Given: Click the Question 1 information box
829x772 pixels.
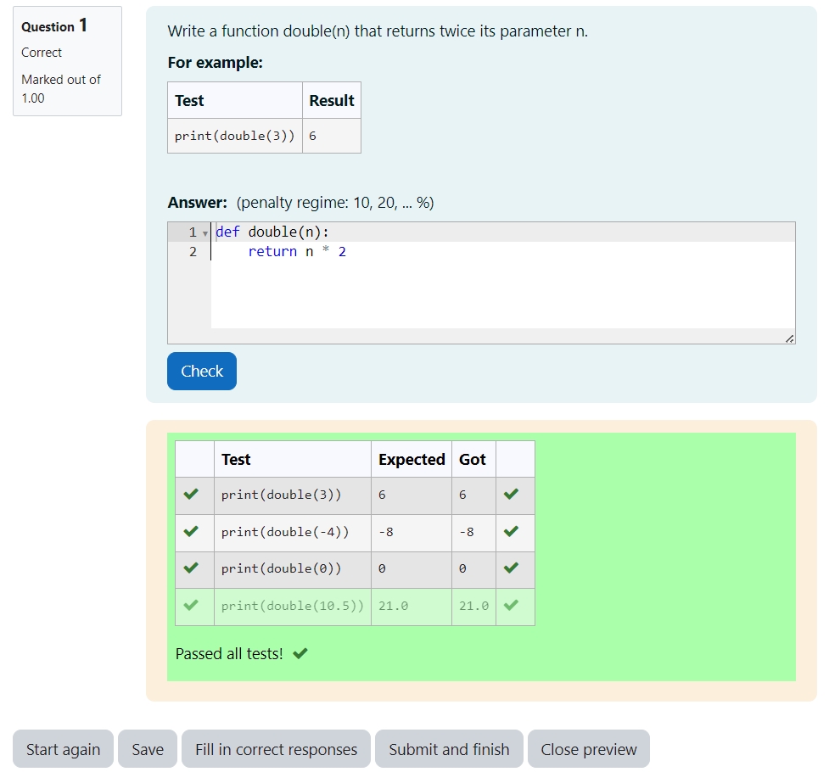Looking at the screenshot, I should point(67,61).
